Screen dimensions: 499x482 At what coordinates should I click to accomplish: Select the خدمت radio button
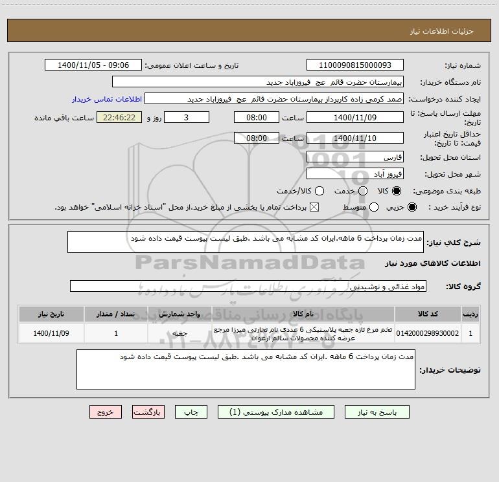[x=363, y=191]
